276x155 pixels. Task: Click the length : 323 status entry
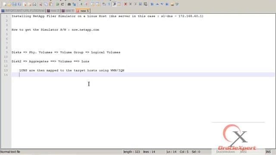click(132, 152)
